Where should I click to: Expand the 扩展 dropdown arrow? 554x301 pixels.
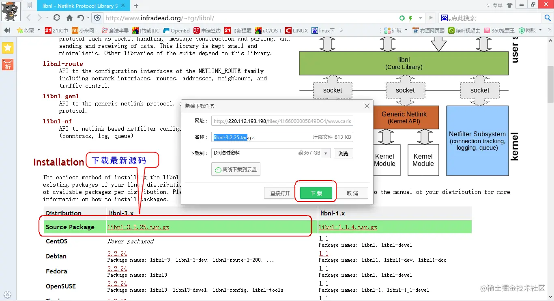tap(406, 30)
